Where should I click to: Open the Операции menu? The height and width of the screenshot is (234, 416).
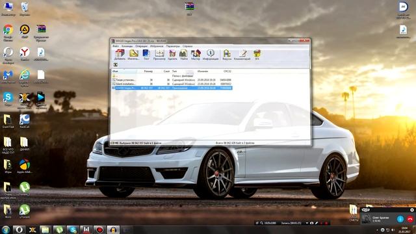(x=141, y=46)
